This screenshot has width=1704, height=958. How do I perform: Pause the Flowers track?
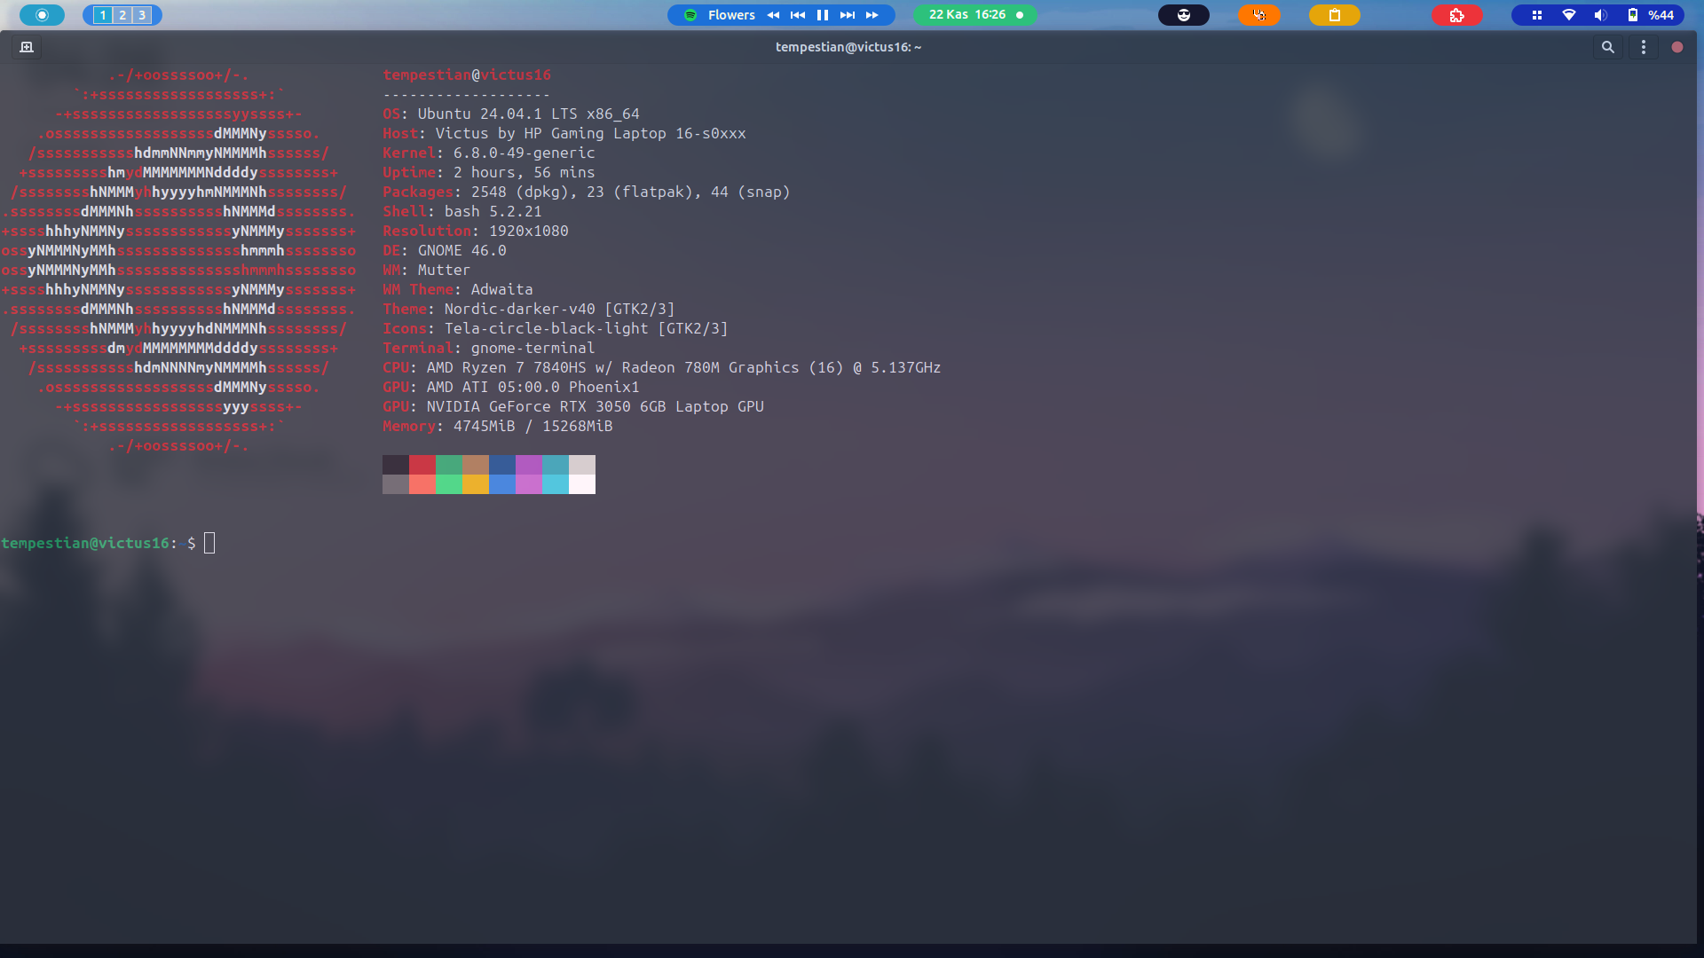tap(823, 15)
